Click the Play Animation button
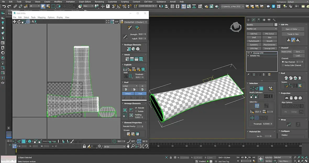 [x=246, y=158]
